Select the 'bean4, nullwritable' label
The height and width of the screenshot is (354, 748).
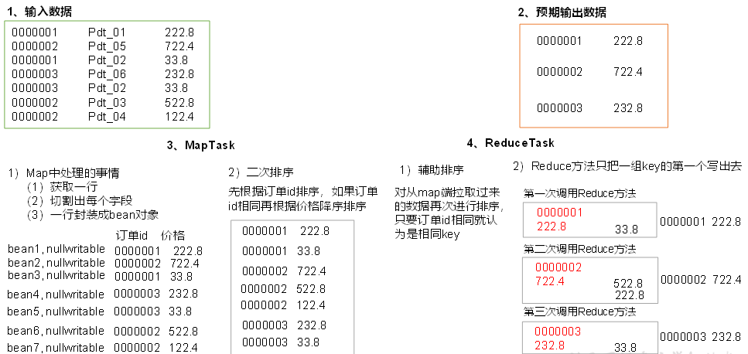click(56, 294)
